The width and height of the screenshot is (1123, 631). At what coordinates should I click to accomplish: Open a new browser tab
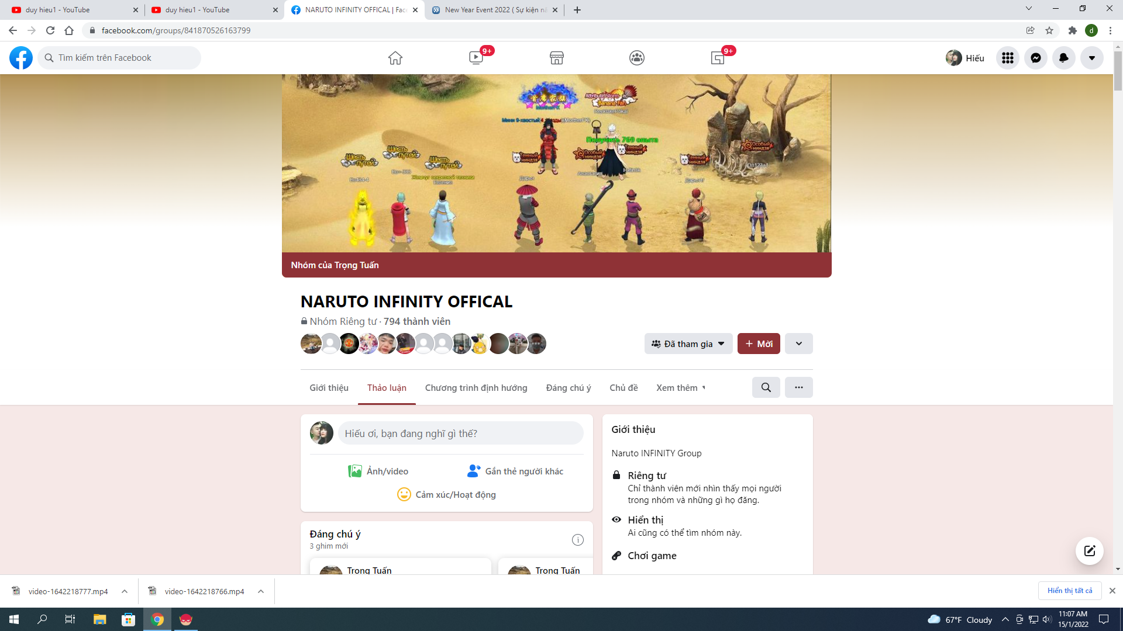(x=577, y=10)
